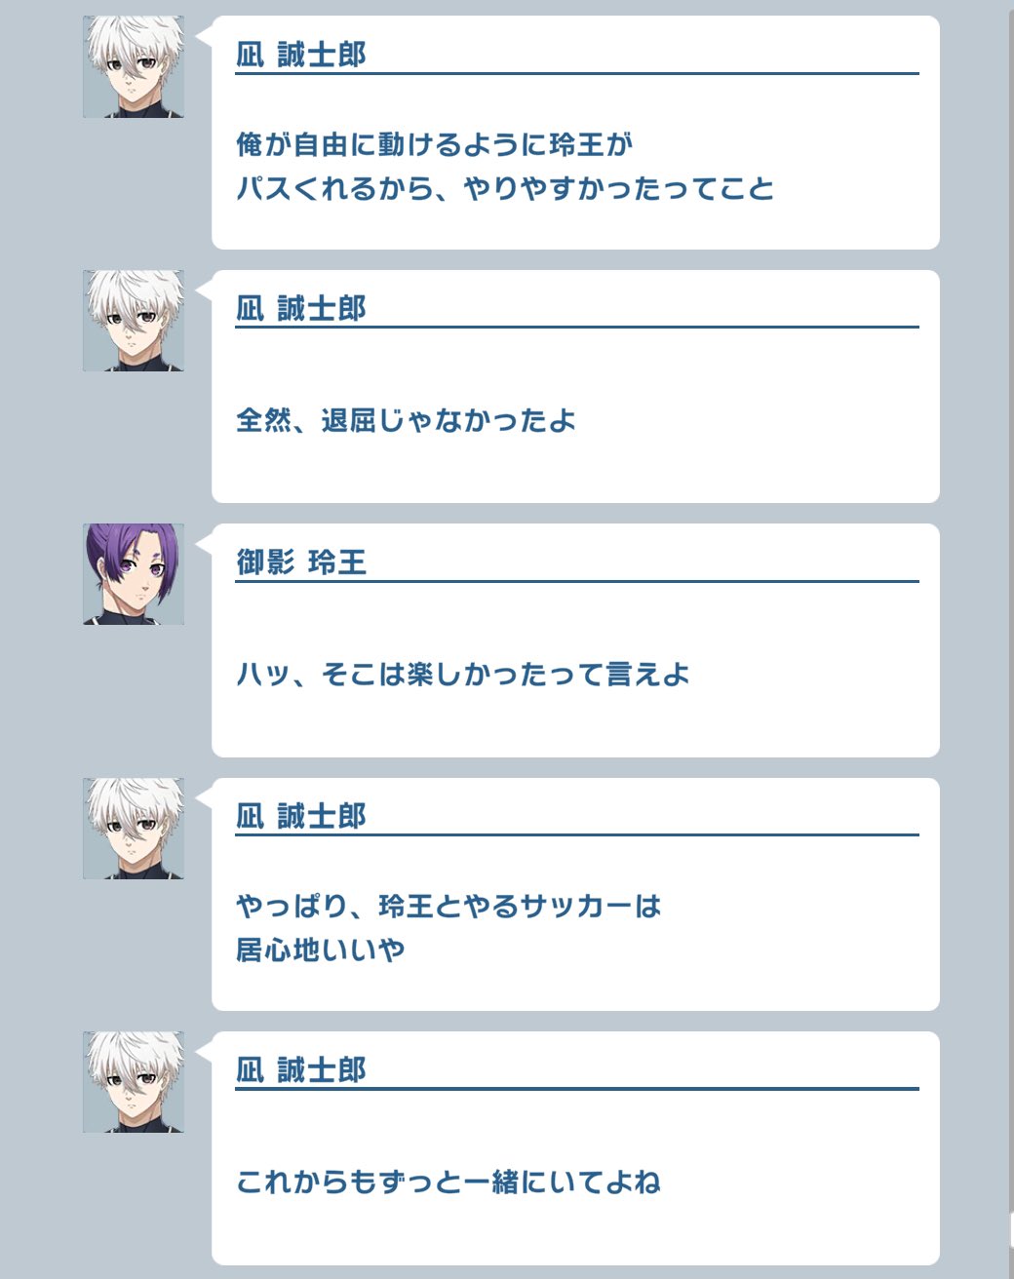The width and height of the screenshot is (1014, 1279).
Task: Click the message line 居心地いいや
Action: [321, 949]
